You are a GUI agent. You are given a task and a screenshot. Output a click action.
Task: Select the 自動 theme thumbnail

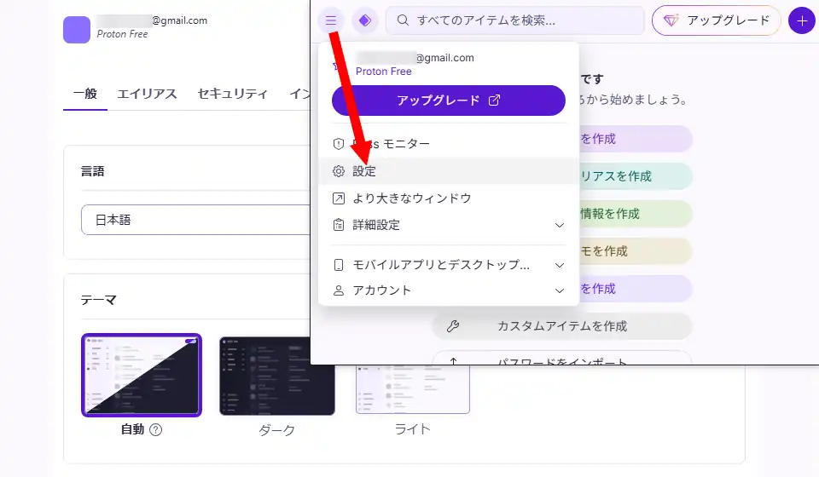click(142, 375)
